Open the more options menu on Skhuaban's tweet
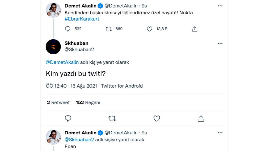 pyautogui.click(x=220, y=43)
